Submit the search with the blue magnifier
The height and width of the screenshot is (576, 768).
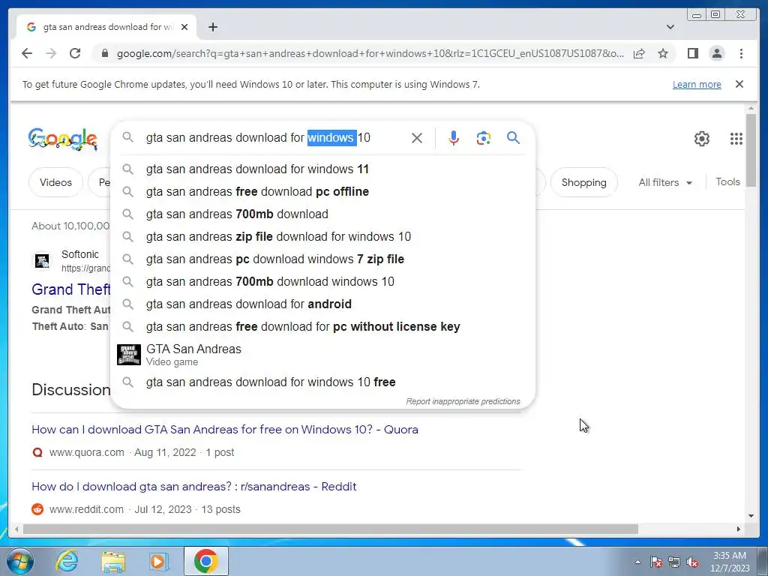tap(513, 138)
